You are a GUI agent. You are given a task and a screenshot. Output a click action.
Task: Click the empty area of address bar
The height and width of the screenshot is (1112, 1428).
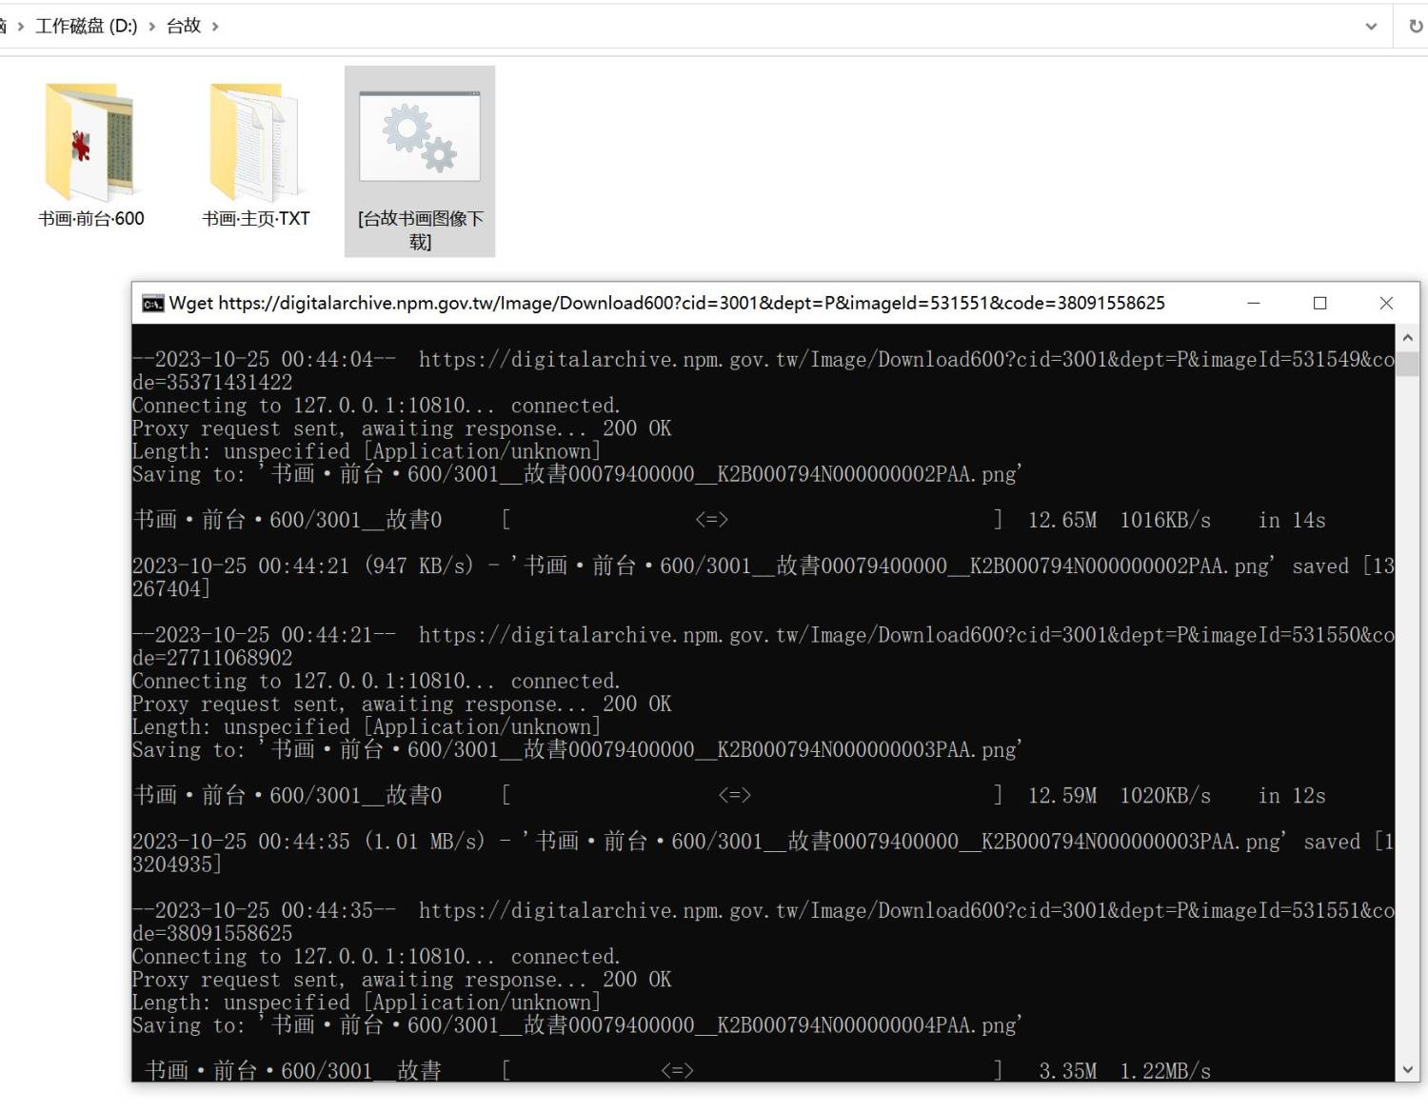[x=762, y=27]
